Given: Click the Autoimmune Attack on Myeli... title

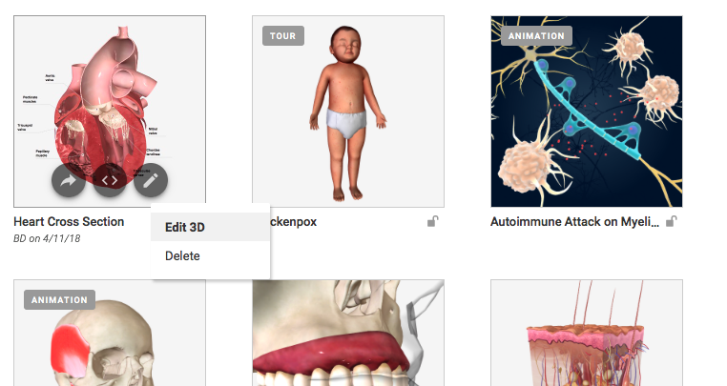Looking at the screenshot, I should pyautogui.click(x=575, y=222).
